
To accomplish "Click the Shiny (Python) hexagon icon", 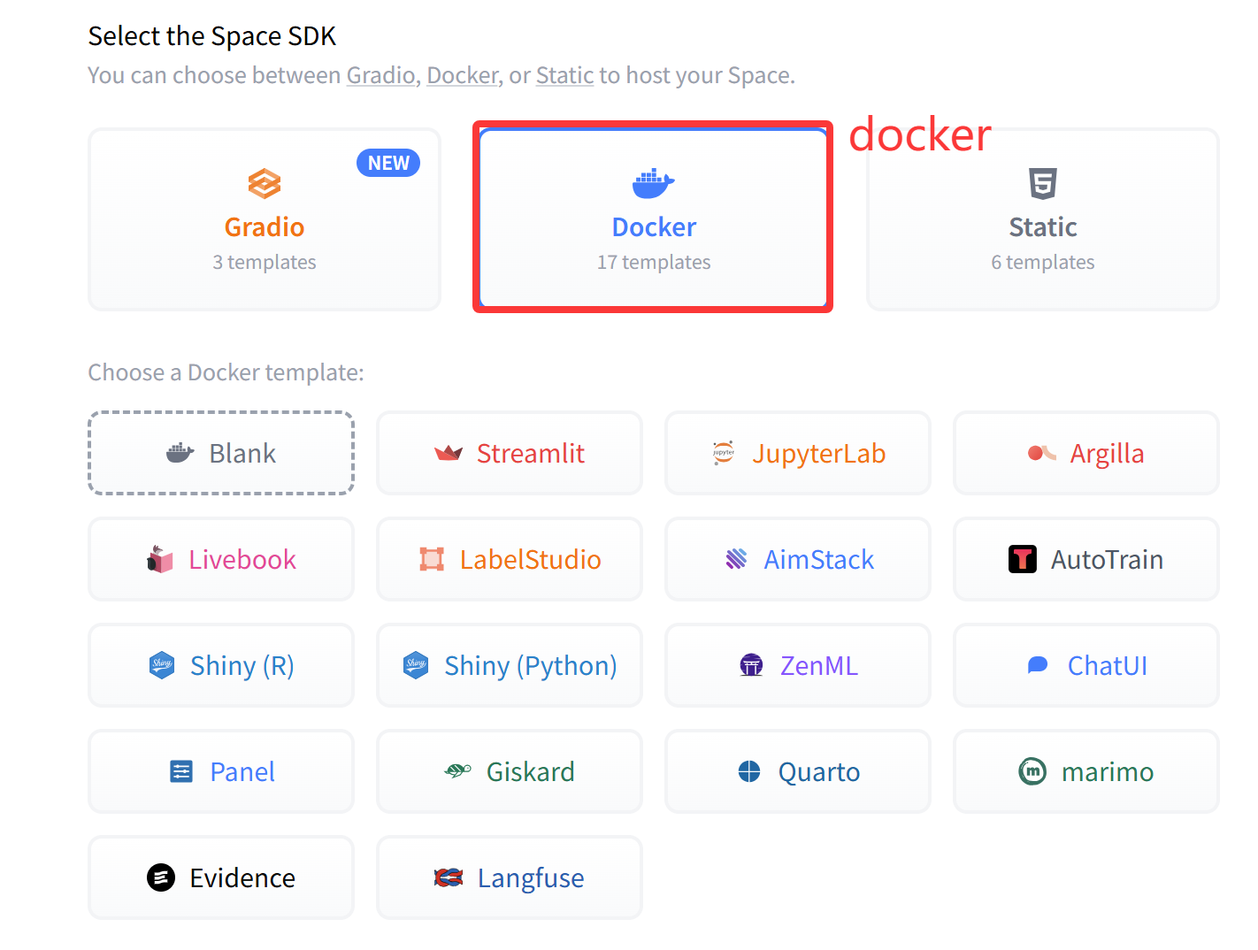I will point(416,665).
